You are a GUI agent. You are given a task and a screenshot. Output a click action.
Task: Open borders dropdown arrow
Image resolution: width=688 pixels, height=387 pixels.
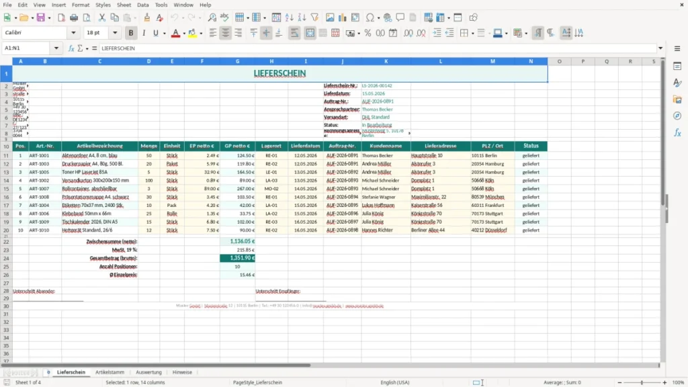[x=472, y=34]
